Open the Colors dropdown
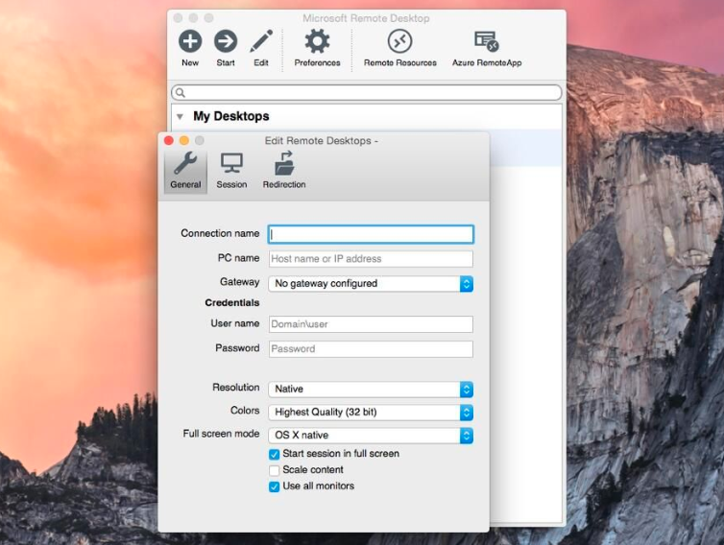 [371, 412]
